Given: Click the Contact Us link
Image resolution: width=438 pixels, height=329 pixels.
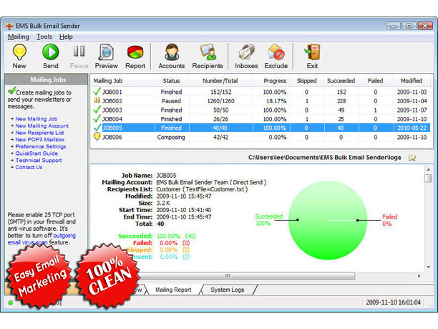Looking at the screenshot, I should pyautogui.click(x=29, y=167).
